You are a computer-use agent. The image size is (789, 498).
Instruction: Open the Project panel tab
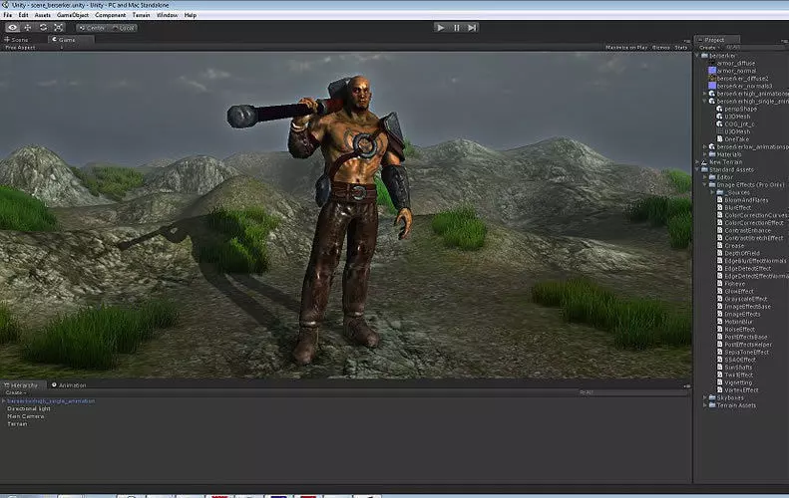pyautogui.click(x=717, y=39)
